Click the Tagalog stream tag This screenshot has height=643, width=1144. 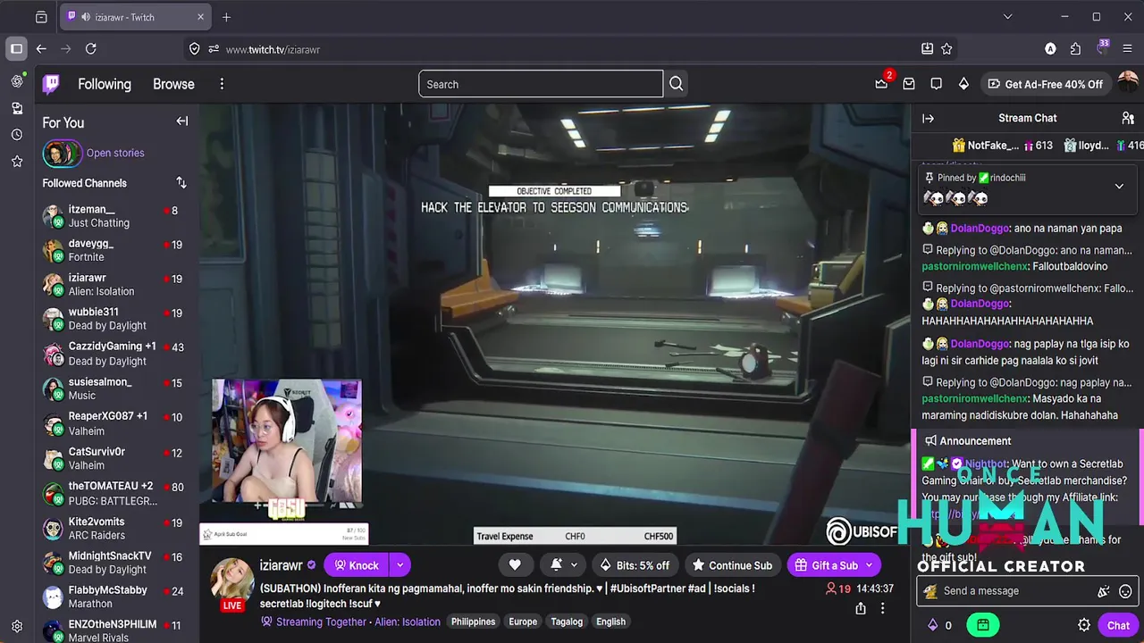pos(567,622)
